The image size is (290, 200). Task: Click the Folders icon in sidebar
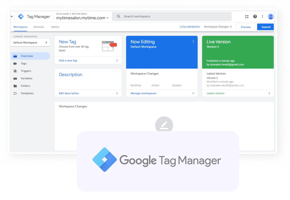[15, 86]
